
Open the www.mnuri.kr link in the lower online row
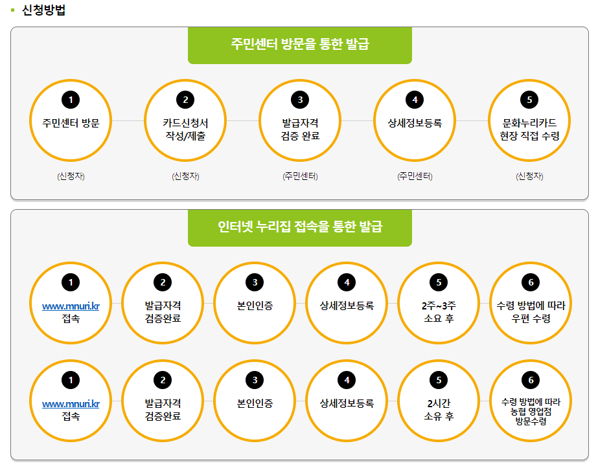pos(71,404)
